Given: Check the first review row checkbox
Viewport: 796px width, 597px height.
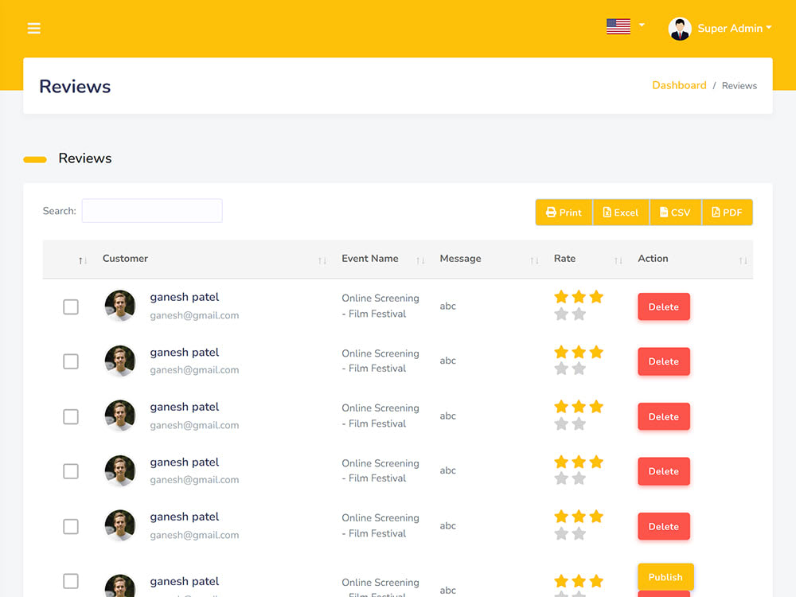Looking at the screenshot, I should tap(71, 306).
